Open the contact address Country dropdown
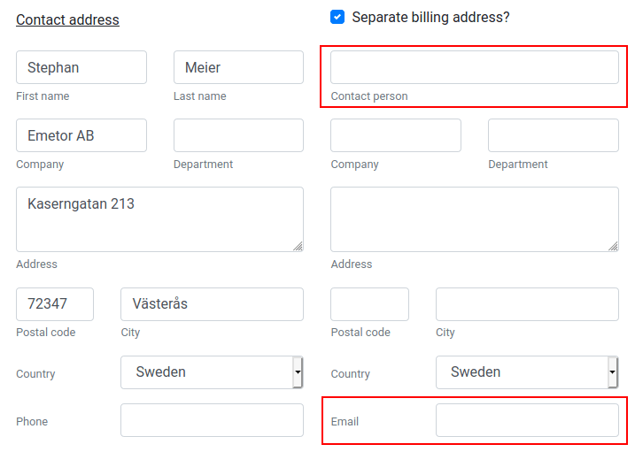This screenshot has width=635, height=452. [x=212, y=372]
